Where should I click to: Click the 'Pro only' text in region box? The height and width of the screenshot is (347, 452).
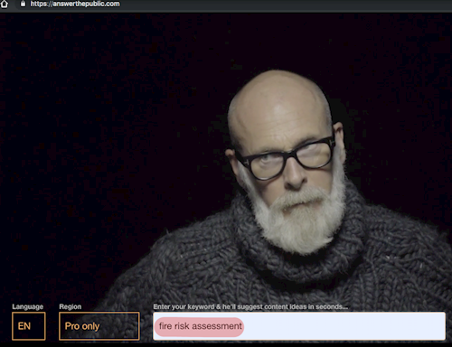[82, 326]
